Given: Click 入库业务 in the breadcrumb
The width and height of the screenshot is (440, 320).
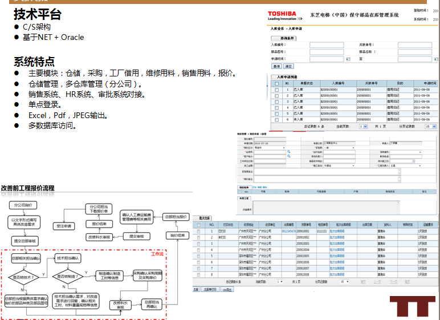Looking at the screenshot, I should pos(277,29).
